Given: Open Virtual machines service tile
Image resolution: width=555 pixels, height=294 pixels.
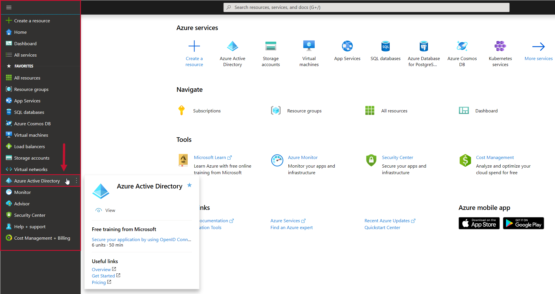Looking at the screenshot, I should tap(309, 53).
